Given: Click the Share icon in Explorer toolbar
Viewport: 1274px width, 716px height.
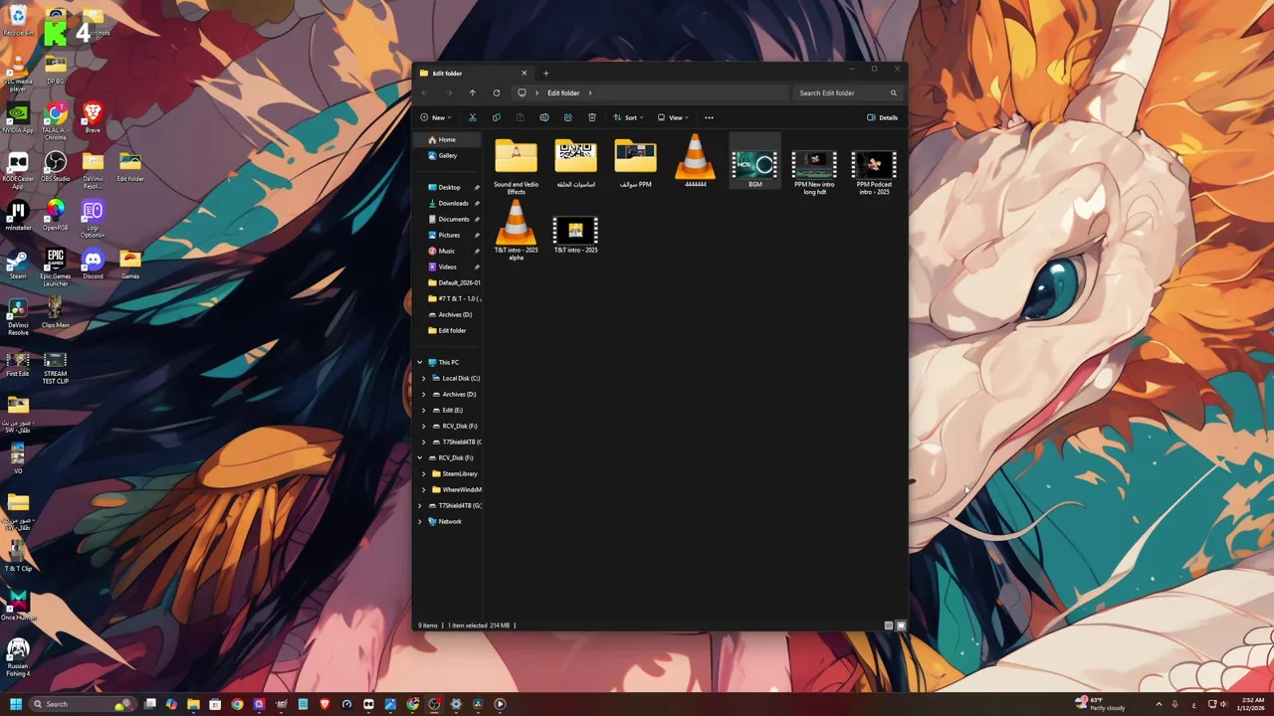Looking at the screenshot, I should [x=568, y=117].
